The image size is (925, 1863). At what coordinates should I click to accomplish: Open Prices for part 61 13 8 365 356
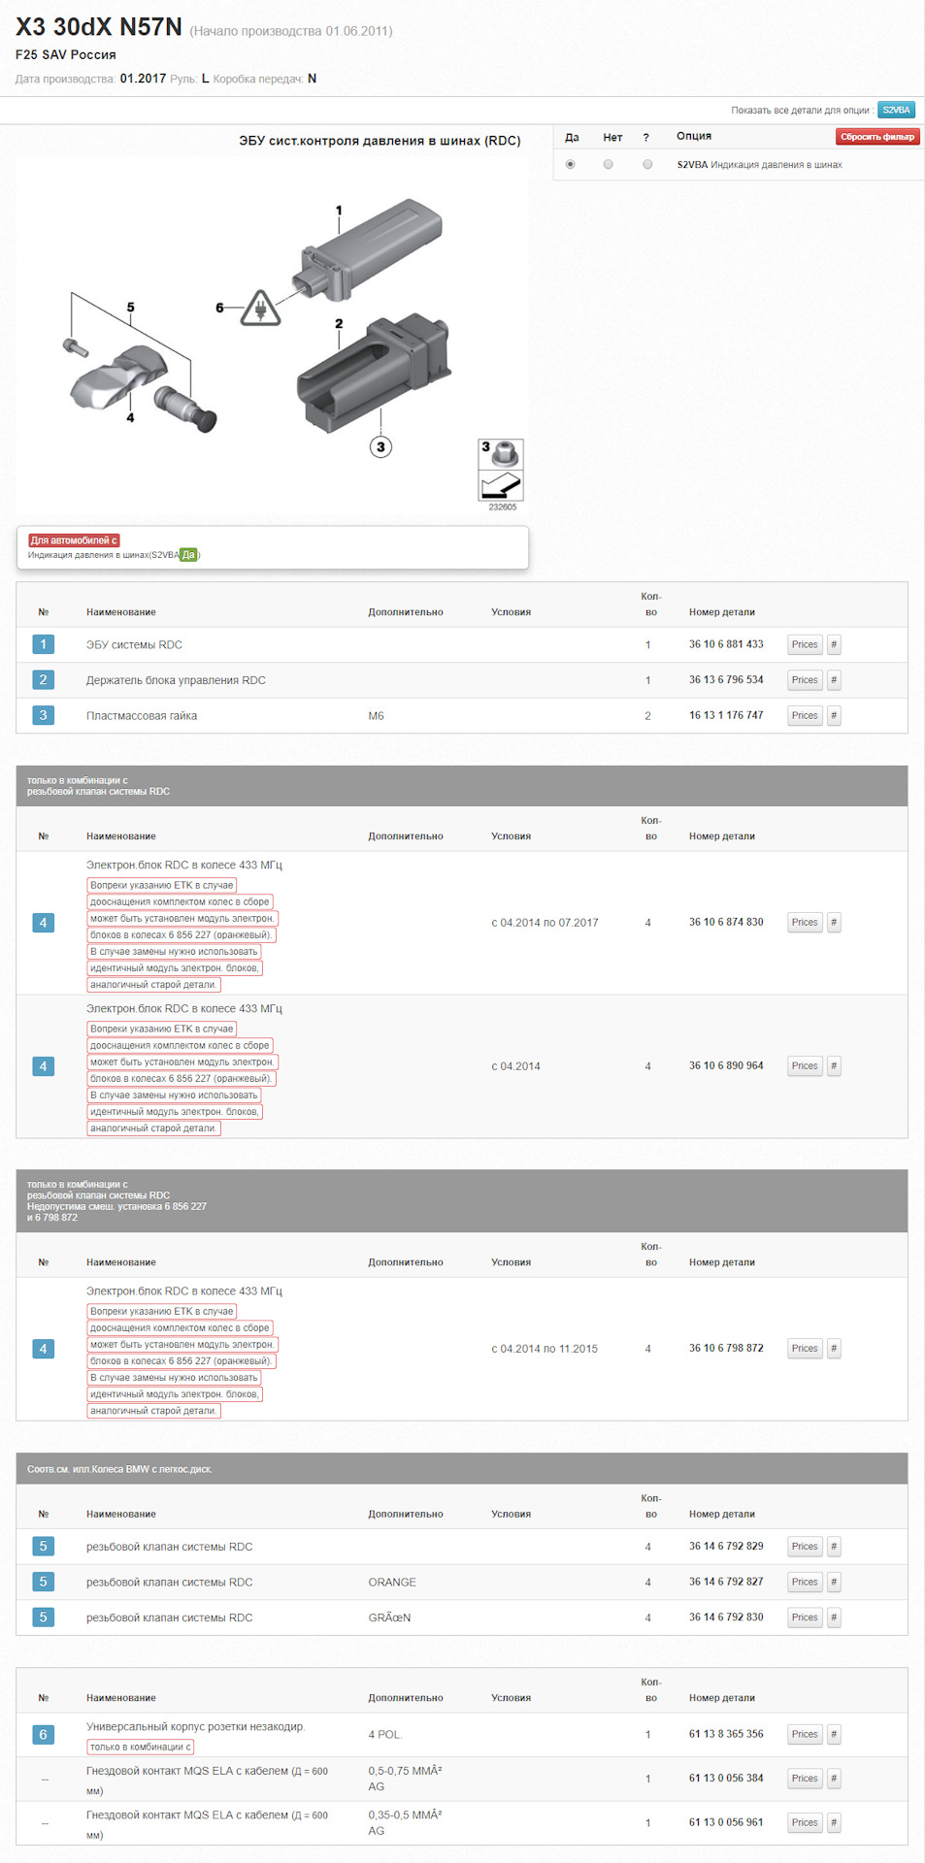click(805, 1734)
